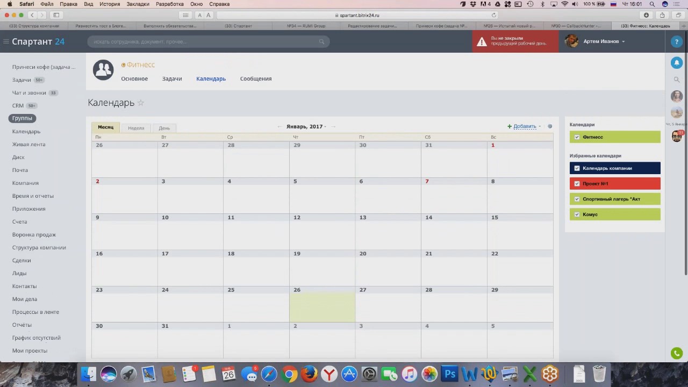This screenshot has width=688, height=387.
Task: Open calendar settings gear icon
Action: 550,126
